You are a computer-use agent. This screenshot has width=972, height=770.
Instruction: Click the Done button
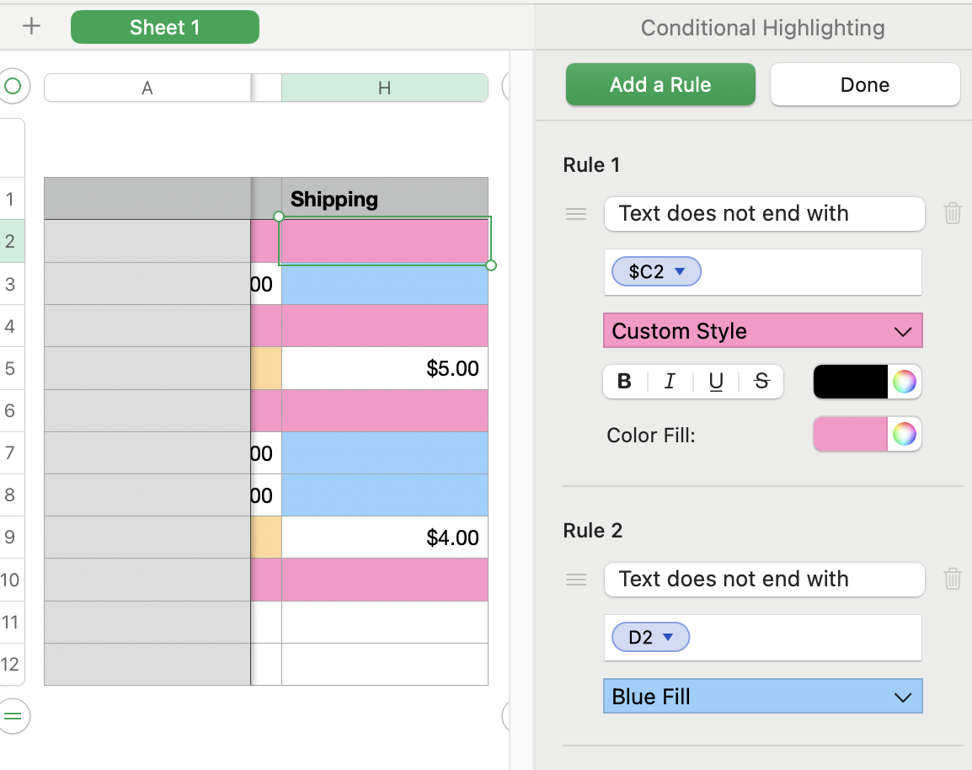[865, 85]
